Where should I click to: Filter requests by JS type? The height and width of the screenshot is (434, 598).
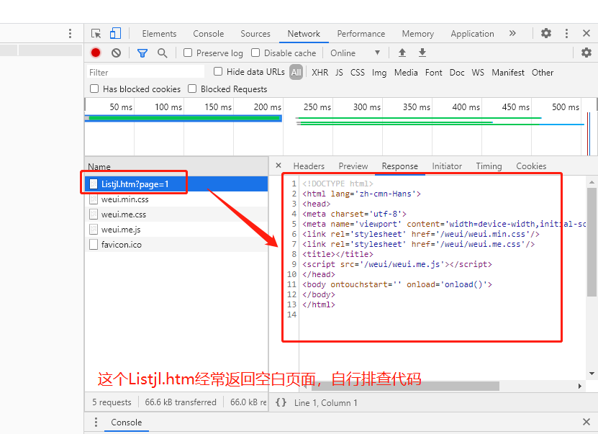(x=339, y=73)
